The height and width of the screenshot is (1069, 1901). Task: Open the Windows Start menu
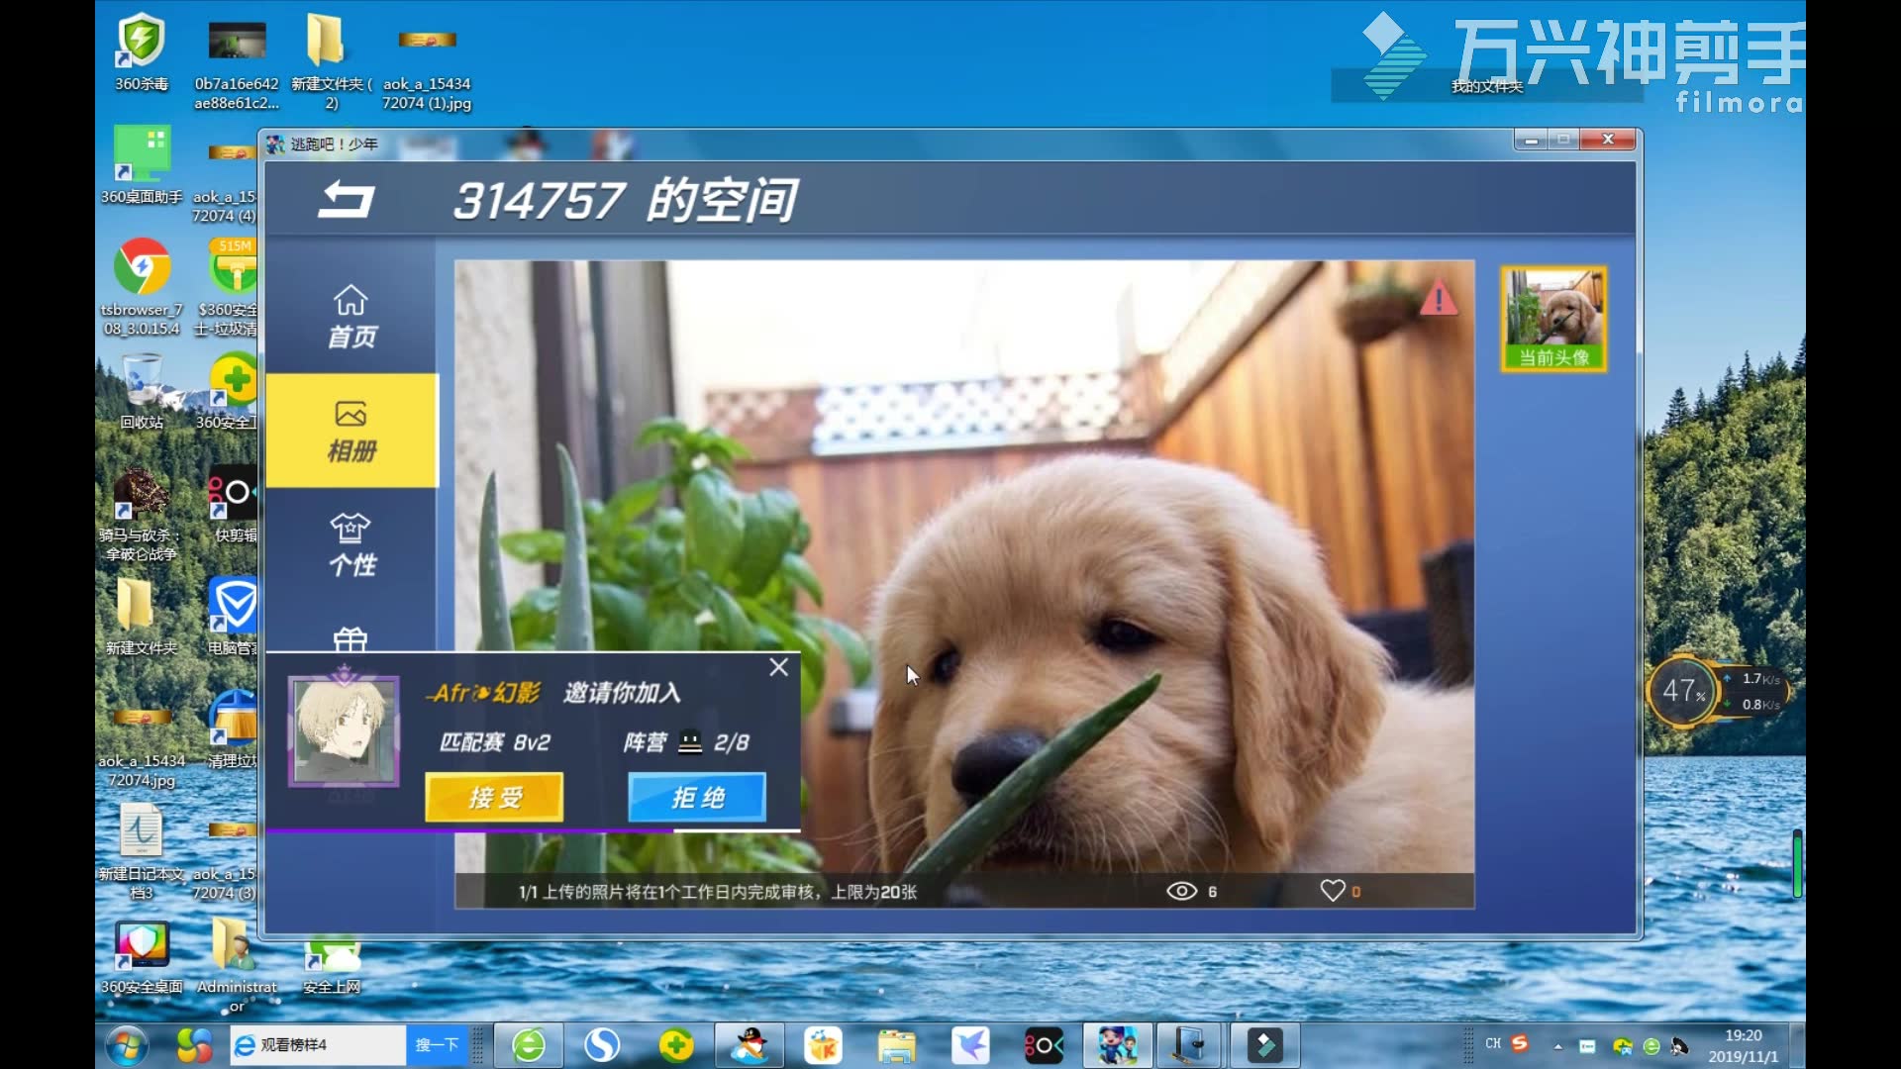[x=127, y=1045]
